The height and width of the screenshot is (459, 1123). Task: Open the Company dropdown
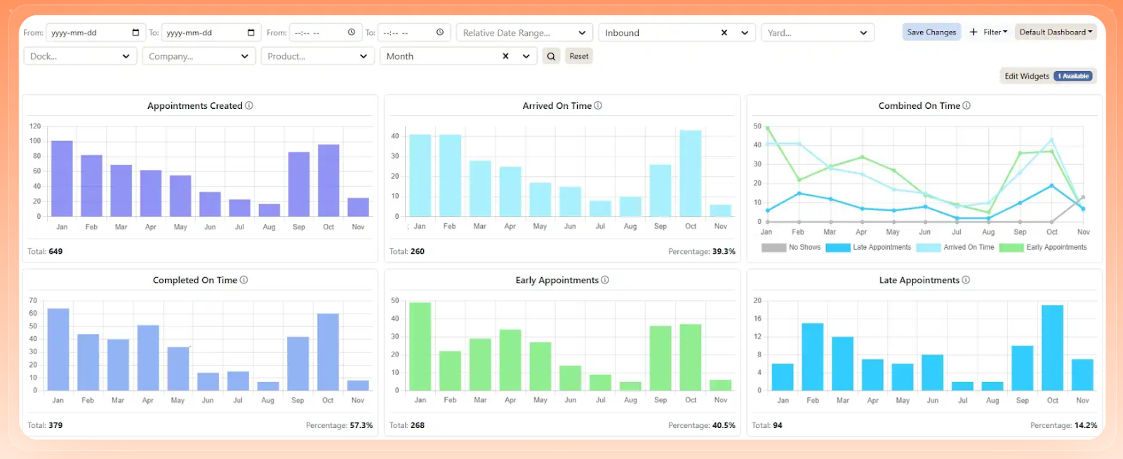click(x=199, y=56)
